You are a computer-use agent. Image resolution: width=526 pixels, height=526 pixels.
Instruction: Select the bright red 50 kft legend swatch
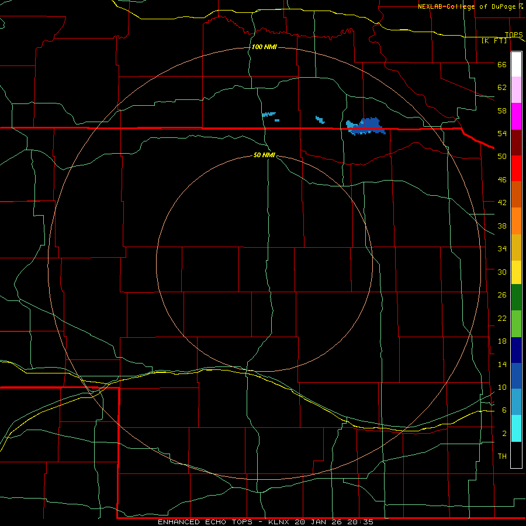516,168
